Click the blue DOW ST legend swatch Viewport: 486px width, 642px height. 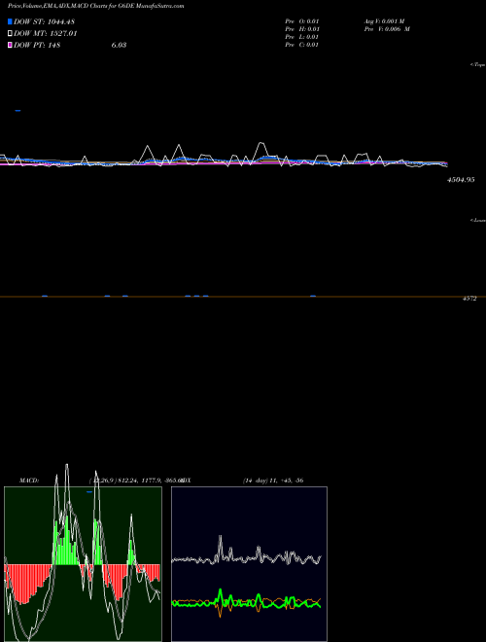click(10, 21)
